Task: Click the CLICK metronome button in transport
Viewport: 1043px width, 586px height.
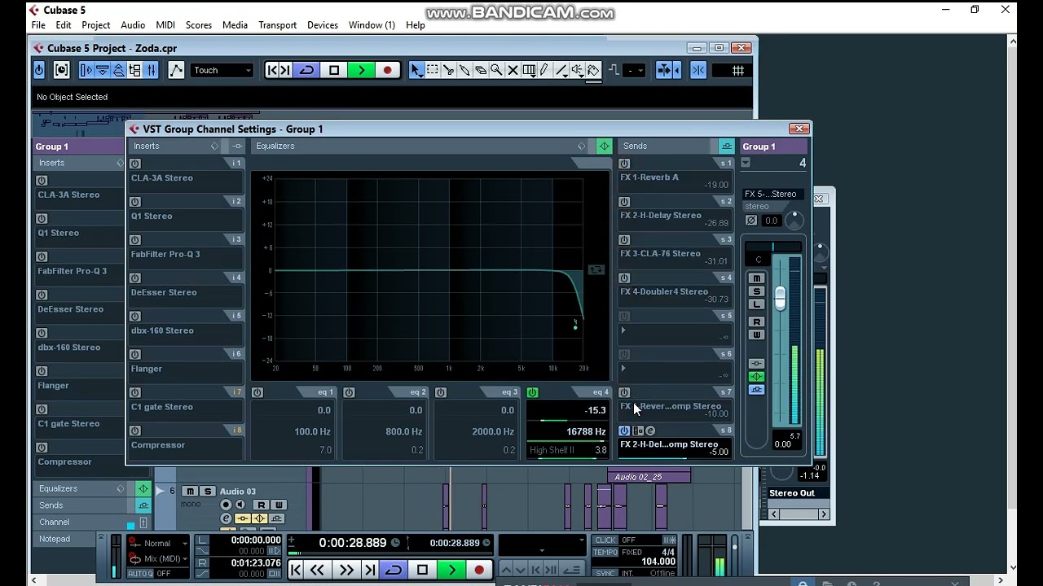Action: pos(605,540)
